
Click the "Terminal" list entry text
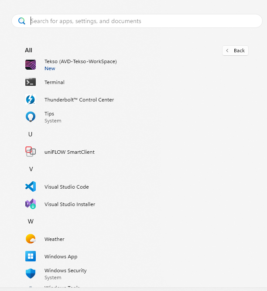click(55, 82)
